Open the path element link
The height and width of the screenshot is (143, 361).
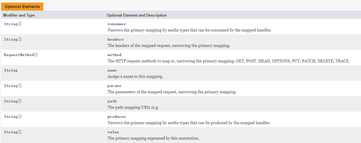coord(112,101)
